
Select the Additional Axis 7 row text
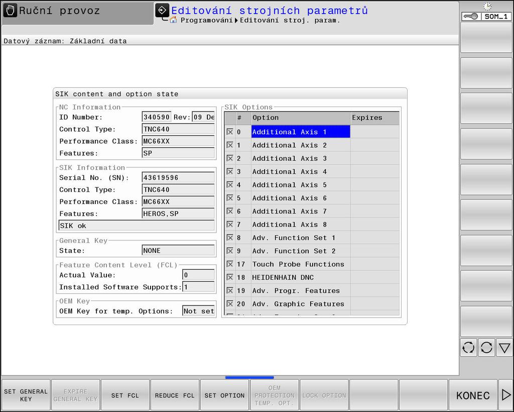point(290,211)
